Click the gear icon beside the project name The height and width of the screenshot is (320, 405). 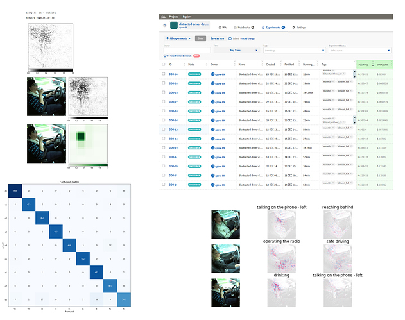(x=164, y=27)
